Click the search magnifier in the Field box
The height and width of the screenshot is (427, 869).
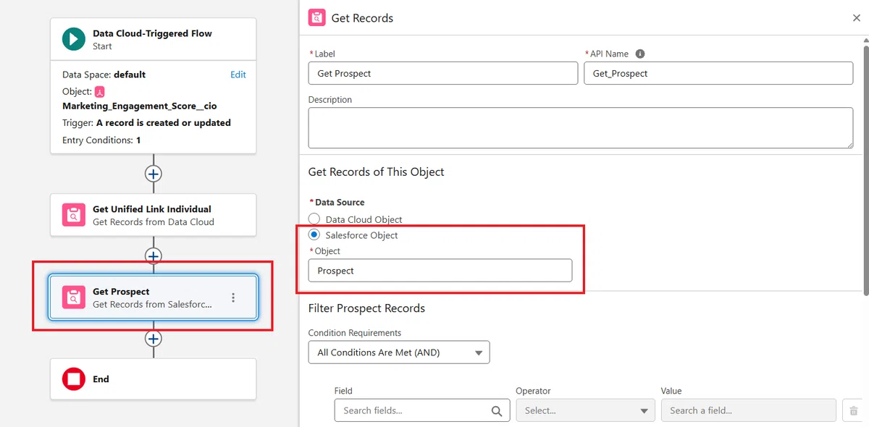point(496,410)
